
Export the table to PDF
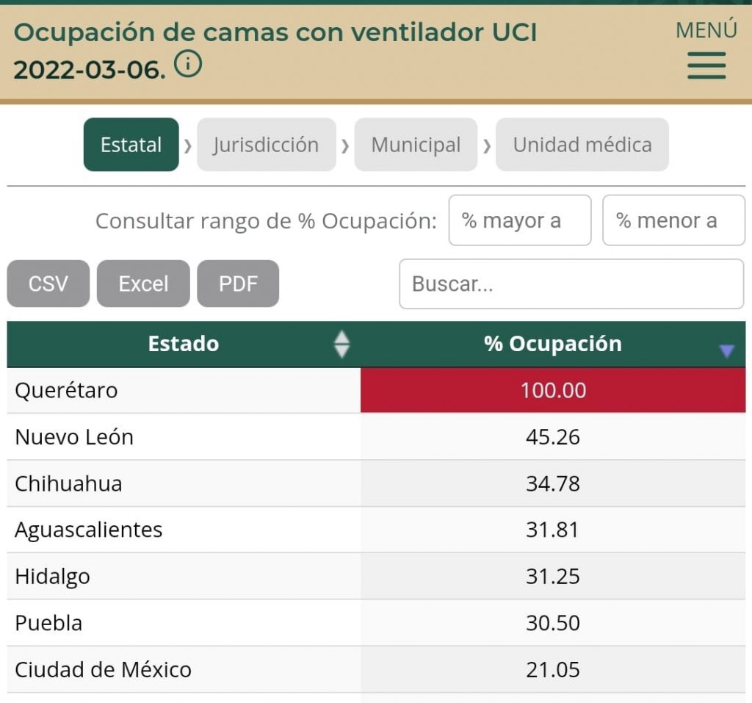(x=238, y=284)
